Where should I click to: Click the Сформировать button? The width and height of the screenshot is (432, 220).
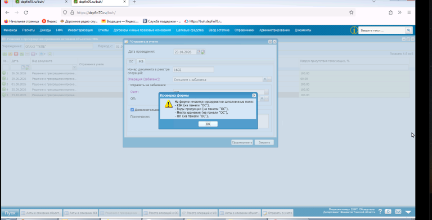tap(242, 142)
